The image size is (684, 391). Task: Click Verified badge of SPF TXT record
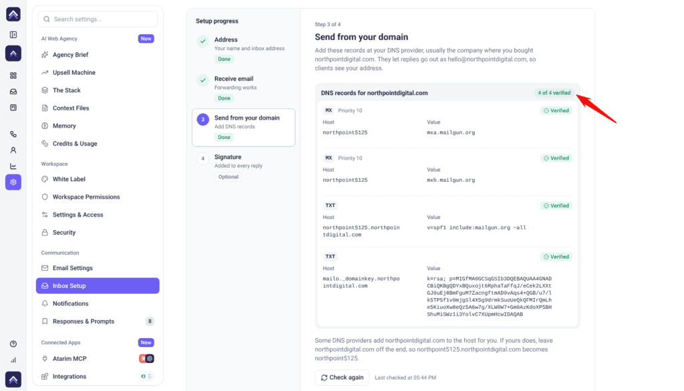(556, 206)
